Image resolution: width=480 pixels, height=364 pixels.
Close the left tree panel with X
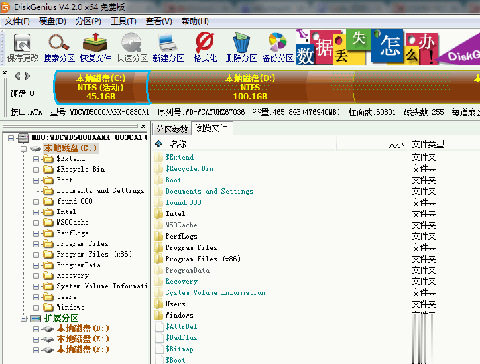click(143, 126)
